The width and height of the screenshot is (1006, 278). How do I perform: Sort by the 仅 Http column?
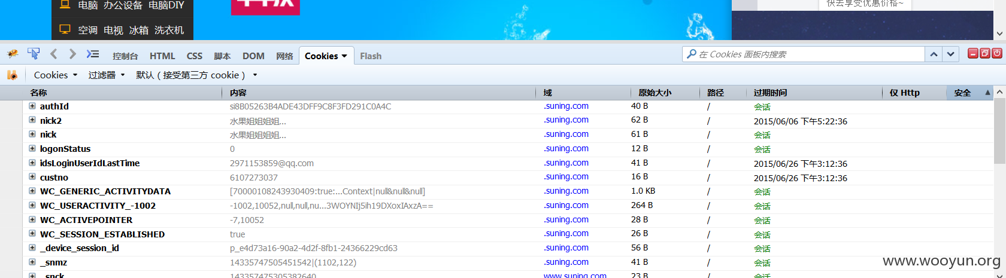(914, 93)
